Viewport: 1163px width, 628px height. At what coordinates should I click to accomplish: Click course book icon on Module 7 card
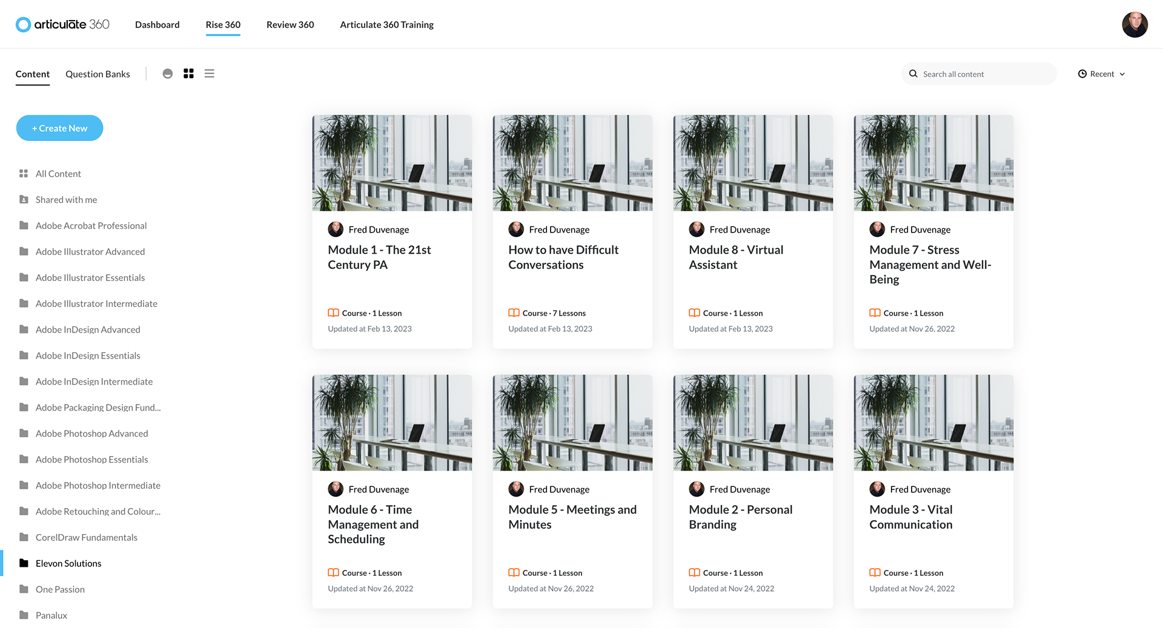(875, 313)
